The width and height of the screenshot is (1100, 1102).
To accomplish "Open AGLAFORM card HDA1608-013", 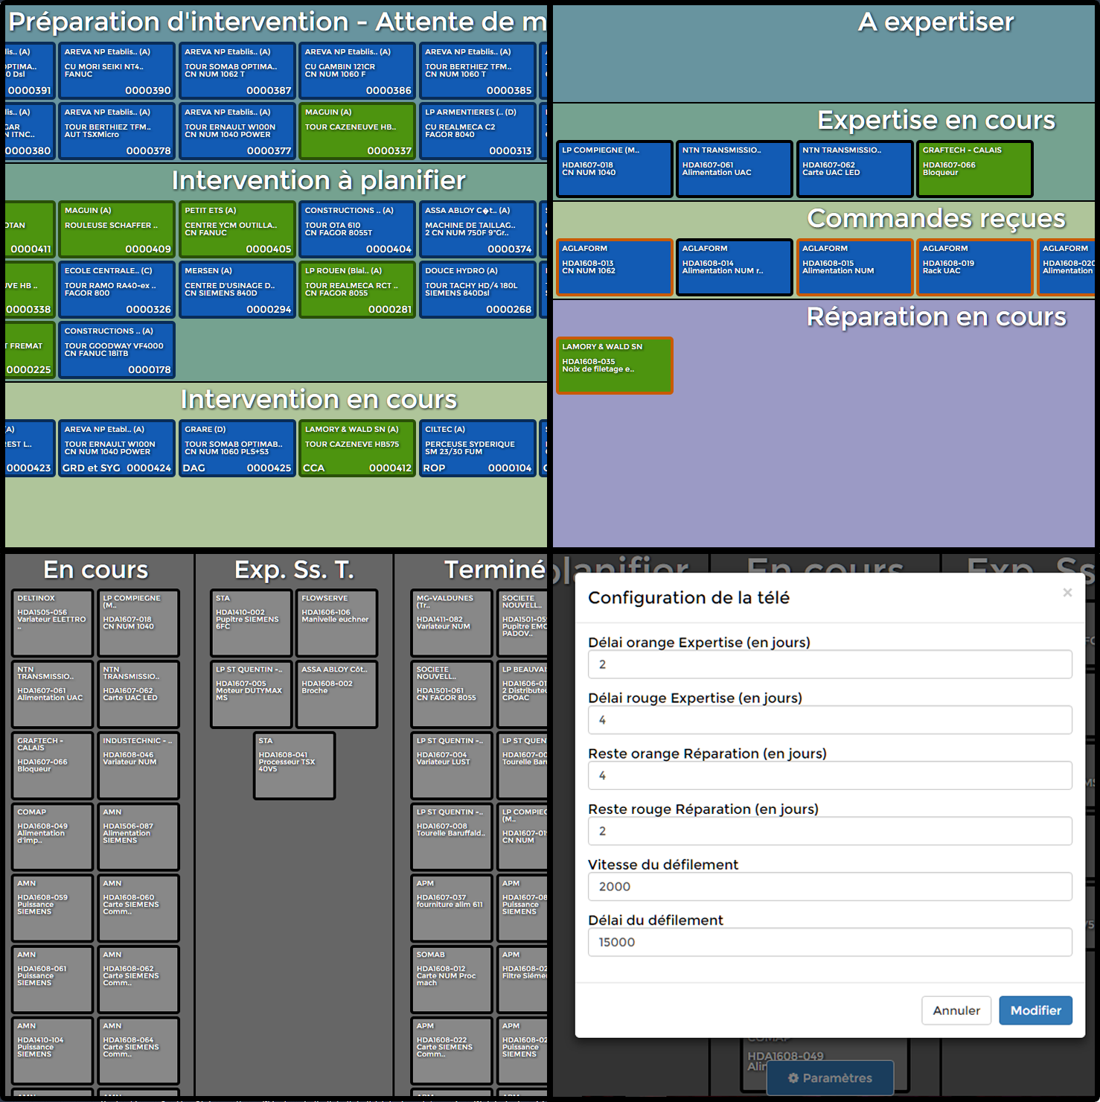I will [614, 267].
